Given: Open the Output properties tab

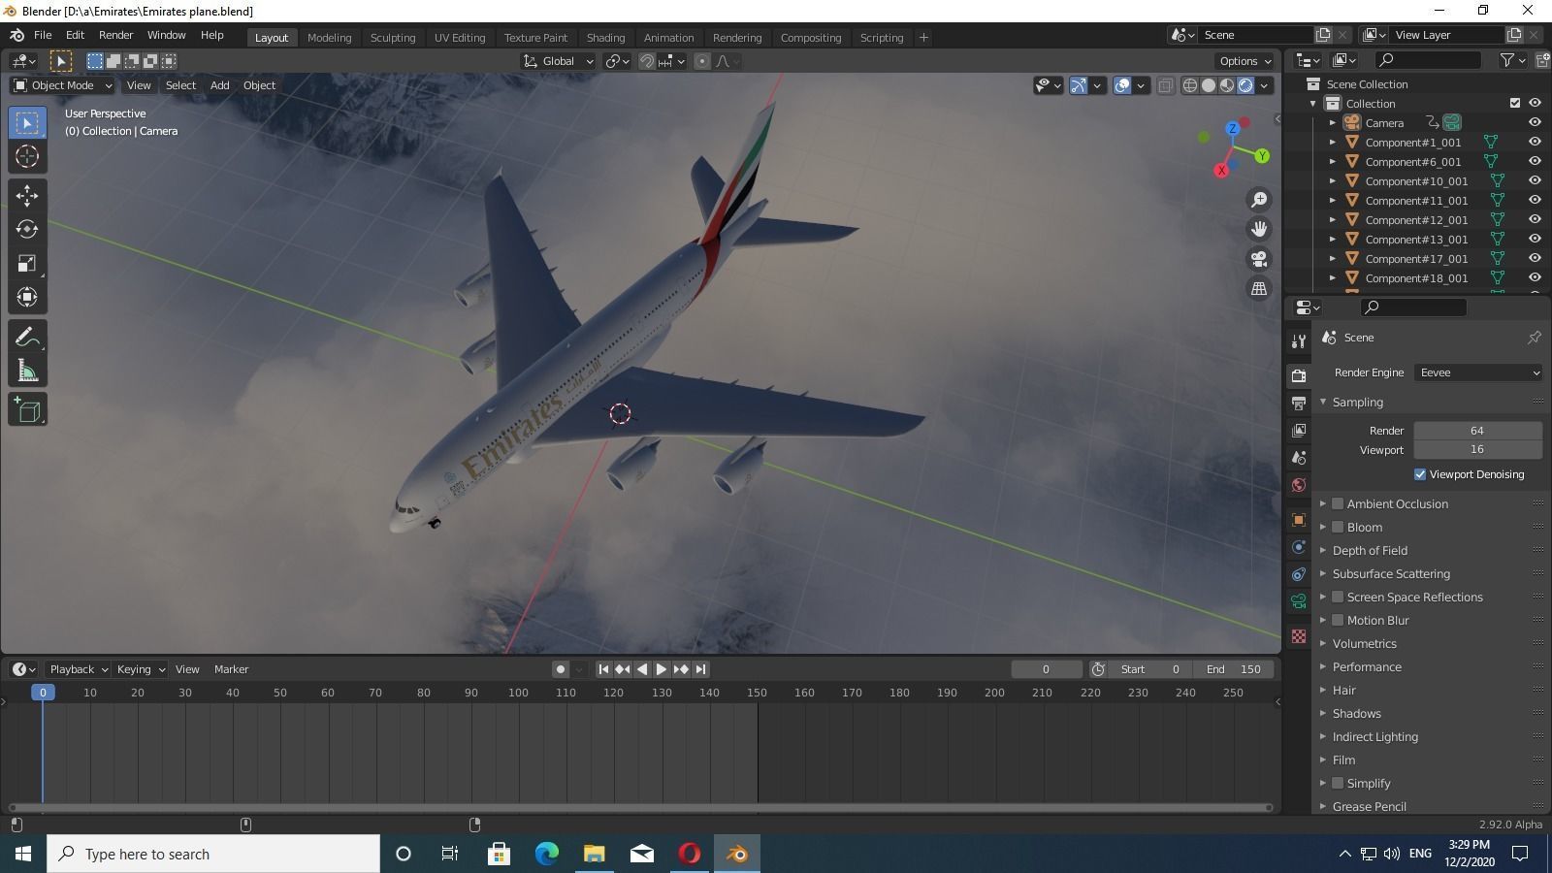Looking at the screenshot, I should point(1299,403).
